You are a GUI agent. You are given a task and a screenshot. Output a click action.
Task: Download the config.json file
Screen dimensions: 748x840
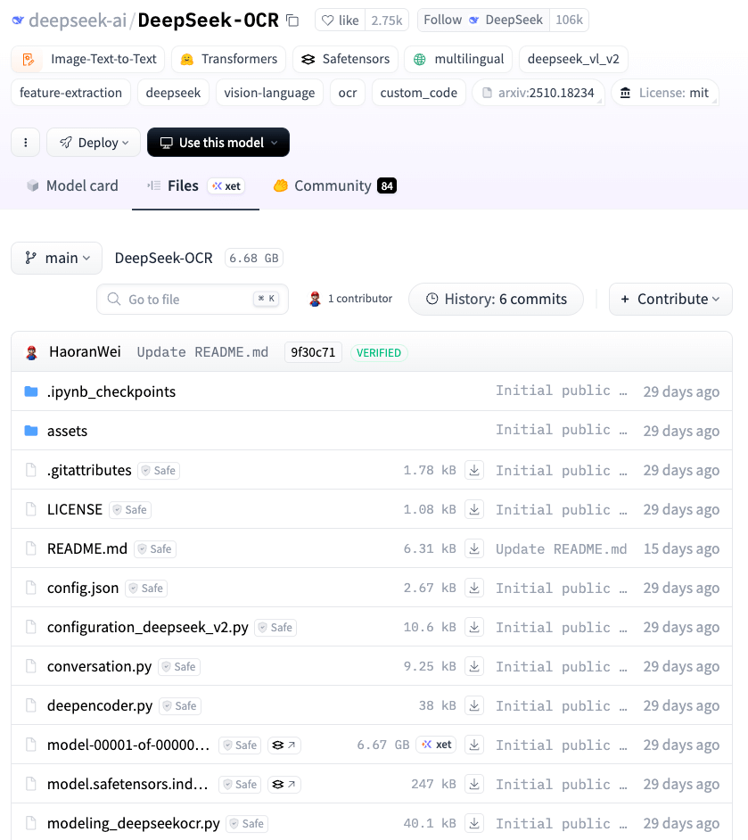474,588
